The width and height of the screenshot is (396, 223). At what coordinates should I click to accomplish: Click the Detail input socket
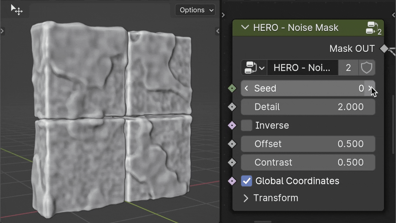tap(232, 107)
